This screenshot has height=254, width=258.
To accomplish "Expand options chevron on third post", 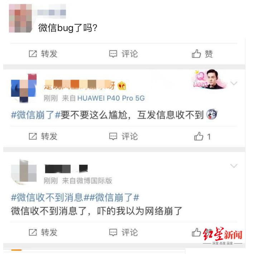I will 234,166.
